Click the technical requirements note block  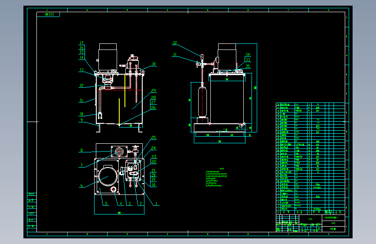pos(216,178)
